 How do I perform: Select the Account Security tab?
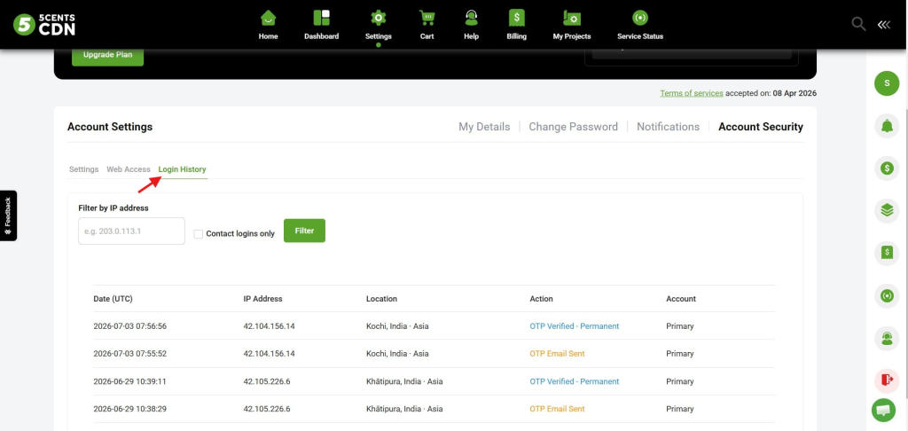pyautogui.click(x=761, y=127)
